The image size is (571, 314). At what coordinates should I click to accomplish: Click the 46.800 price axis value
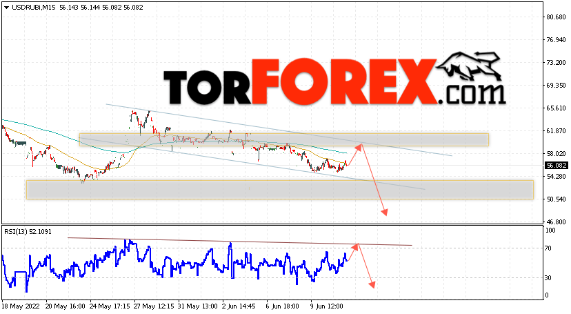coord(556,222)
